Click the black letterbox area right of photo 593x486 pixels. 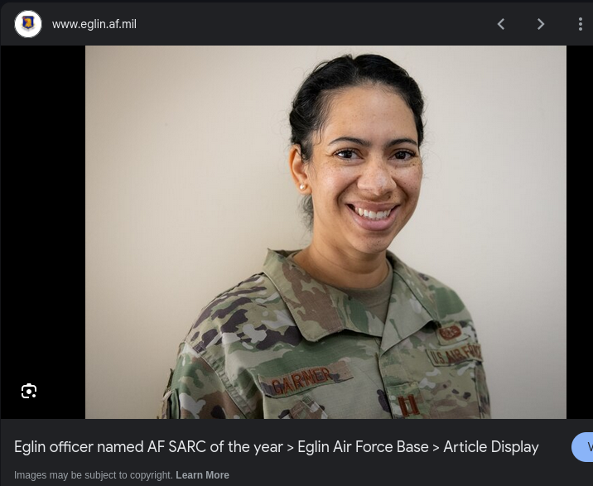click(x=580, y=232)
